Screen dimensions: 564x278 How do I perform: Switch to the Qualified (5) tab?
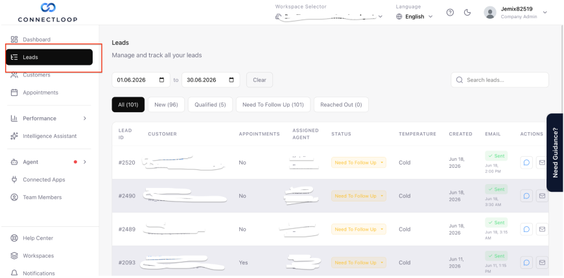coord(211,104)
